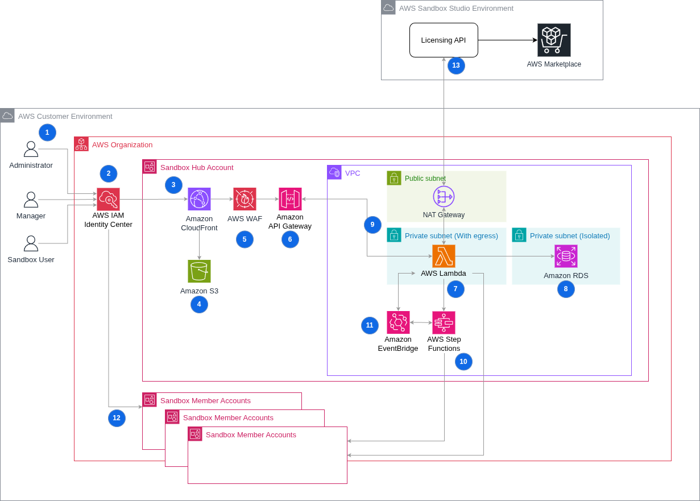Select the Amazon CloudFront icon
This screenshot has height=501, width=700.
(199, 199)
